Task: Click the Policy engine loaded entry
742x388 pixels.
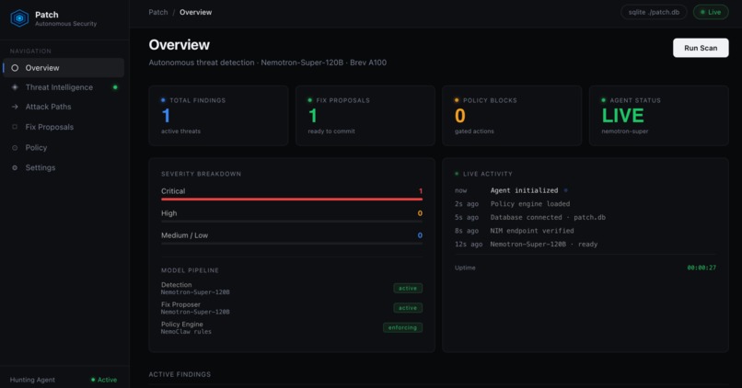Action: coord(530,204)
